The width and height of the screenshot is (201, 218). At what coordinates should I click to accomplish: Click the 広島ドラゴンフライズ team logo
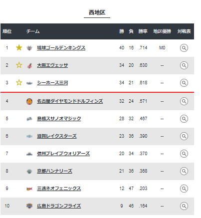click(x=29, y=206)
